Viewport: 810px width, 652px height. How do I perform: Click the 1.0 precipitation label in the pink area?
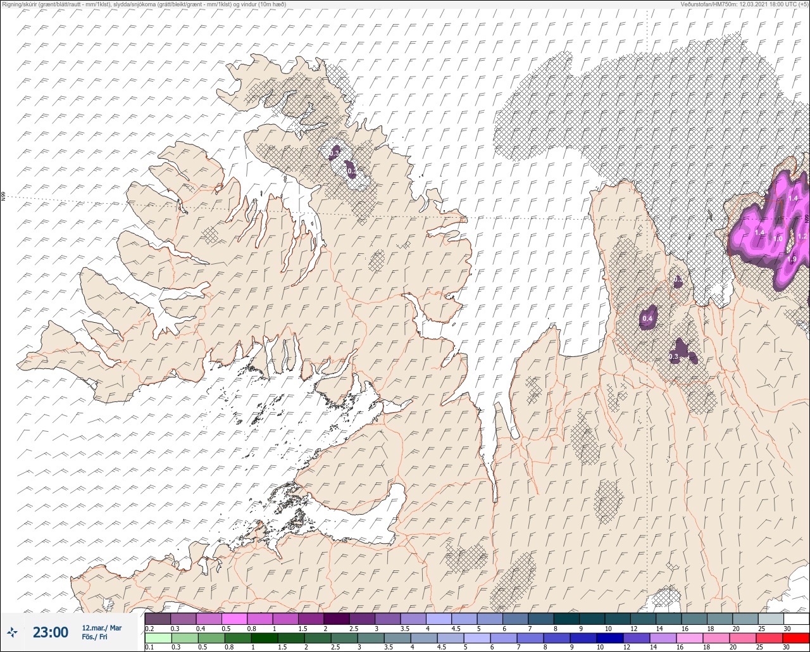[778, 239]
